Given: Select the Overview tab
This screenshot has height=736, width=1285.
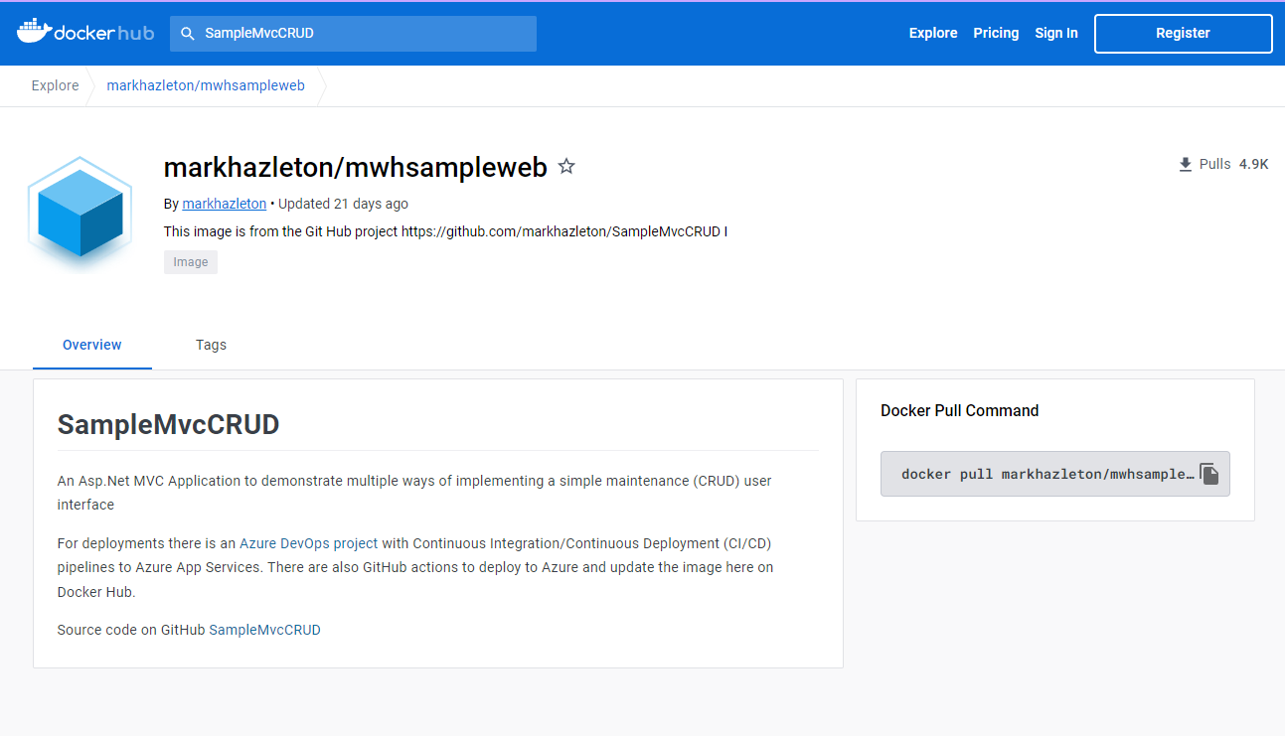Looking at the screenshot, I should click(x=91, y=345).
